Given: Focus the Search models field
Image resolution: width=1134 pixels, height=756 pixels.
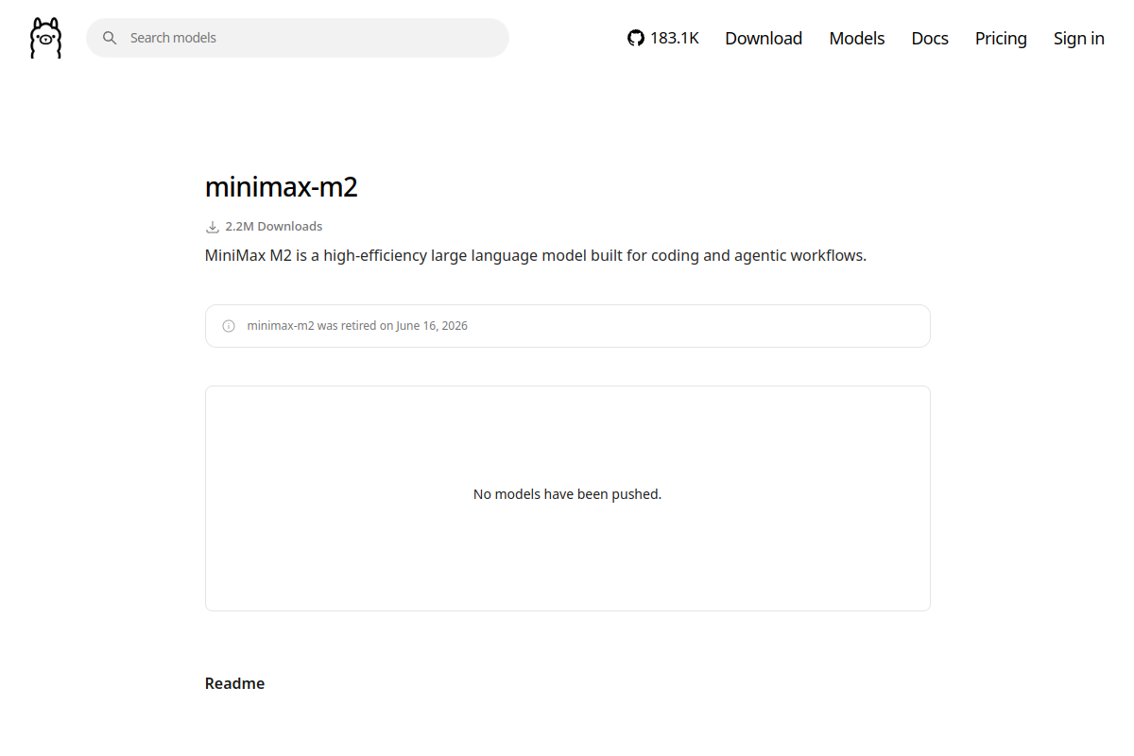Looking at the screenshot, I should click(x=298, y=38).
